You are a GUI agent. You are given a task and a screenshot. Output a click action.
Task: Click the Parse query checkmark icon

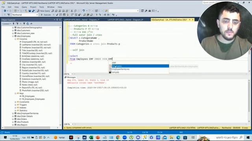point(57,15)
